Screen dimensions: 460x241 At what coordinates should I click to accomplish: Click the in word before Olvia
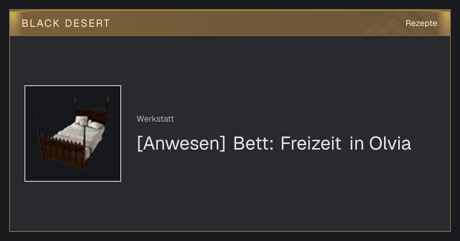(x=356, y=144)
